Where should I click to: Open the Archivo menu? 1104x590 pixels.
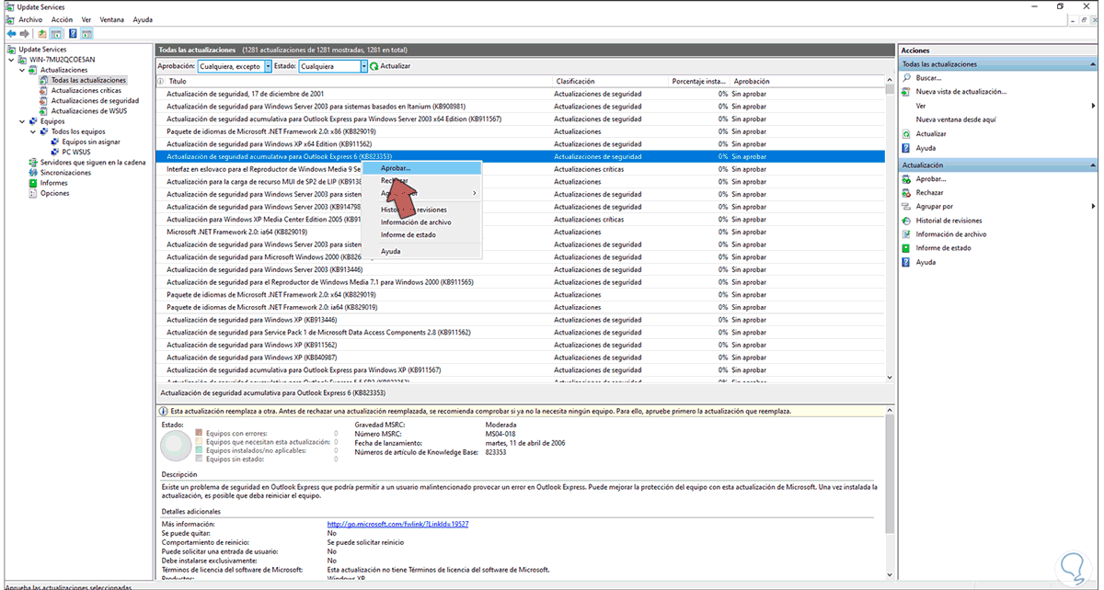click(x=29, y=19)
